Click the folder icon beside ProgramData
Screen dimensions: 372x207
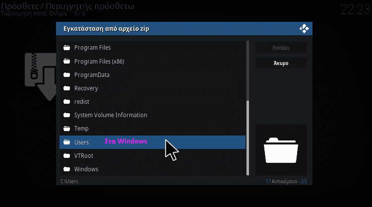point(66,75)
